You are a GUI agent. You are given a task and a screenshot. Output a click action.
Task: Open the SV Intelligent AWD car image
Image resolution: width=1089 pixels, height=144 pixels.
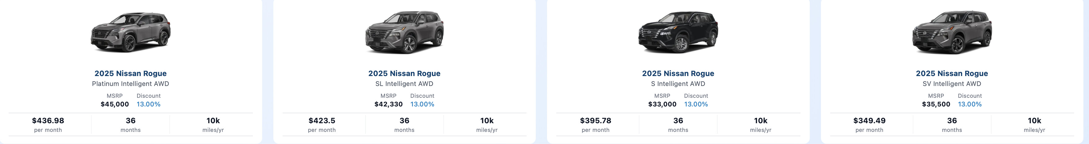952,32
